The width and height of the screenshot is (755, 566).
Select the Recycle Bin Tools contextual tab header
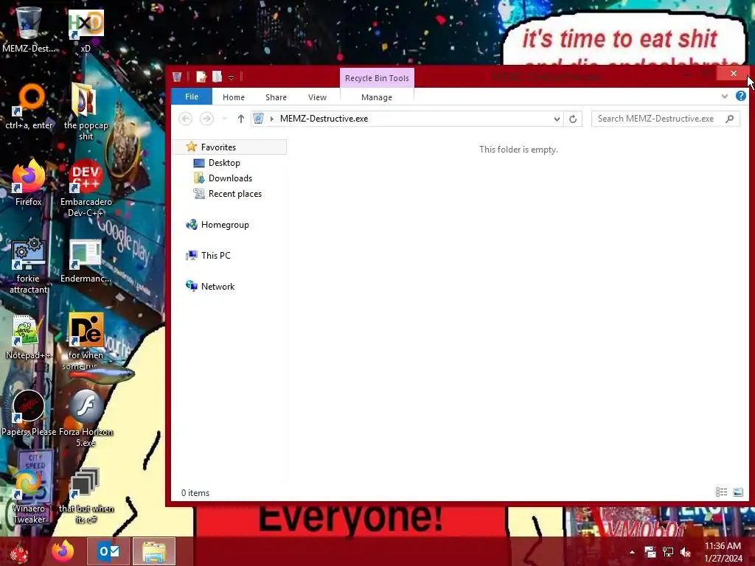(x=377, y=78)
